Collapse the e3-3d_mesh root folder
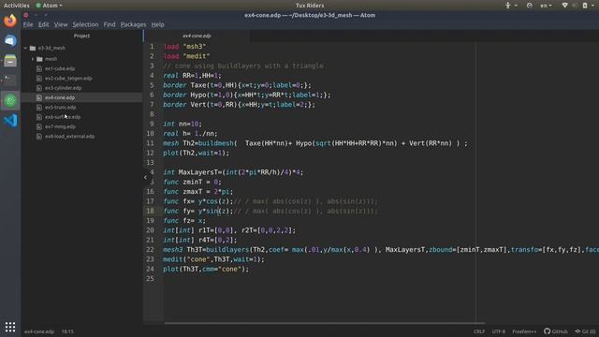 tap(25, 48)
